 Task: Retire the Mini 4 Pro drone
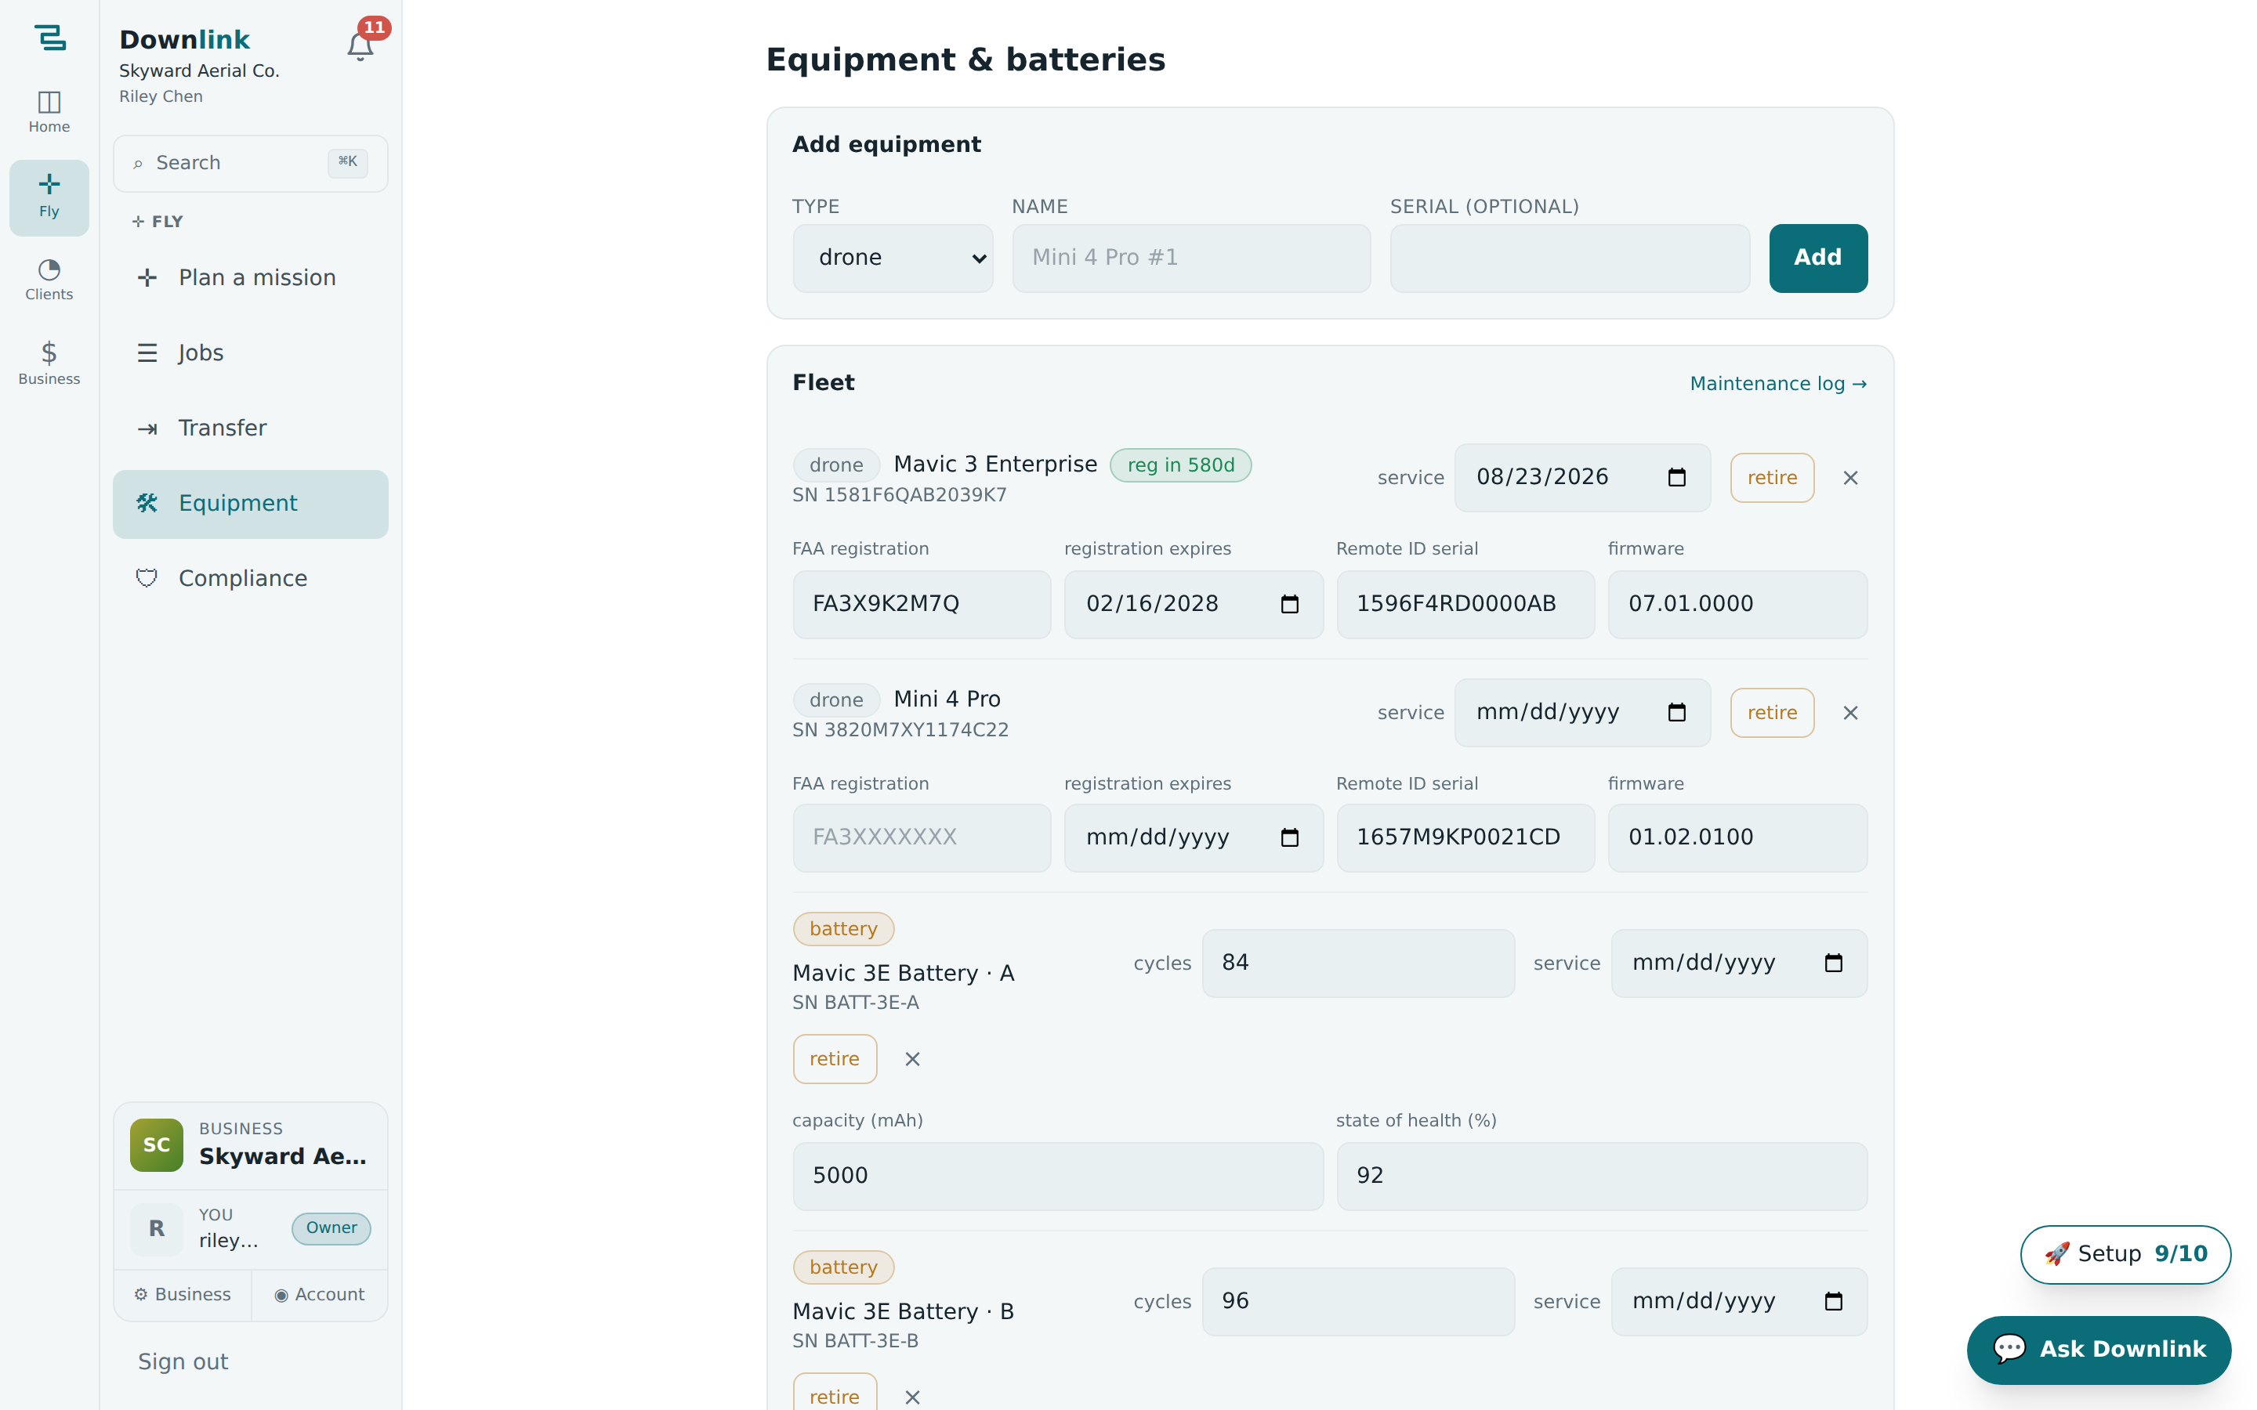1772,713
